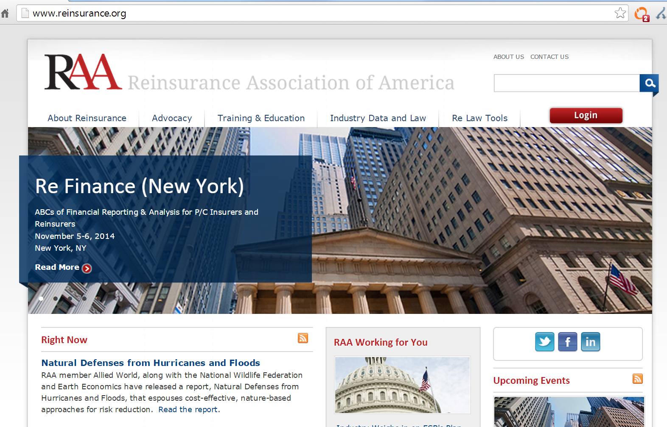Open the CONTACT US link

coord(549,57)
